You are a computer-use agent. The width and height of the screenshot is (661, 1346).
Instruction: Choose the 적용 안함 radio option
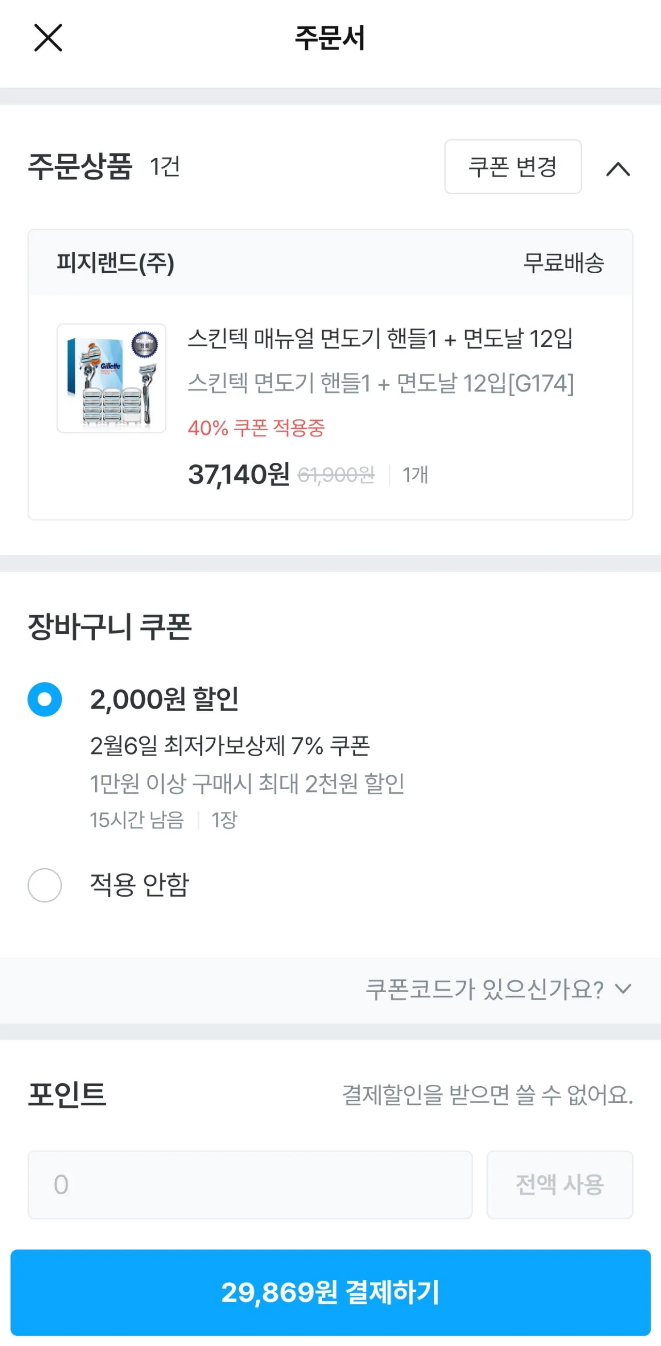(x=45, y=885)
